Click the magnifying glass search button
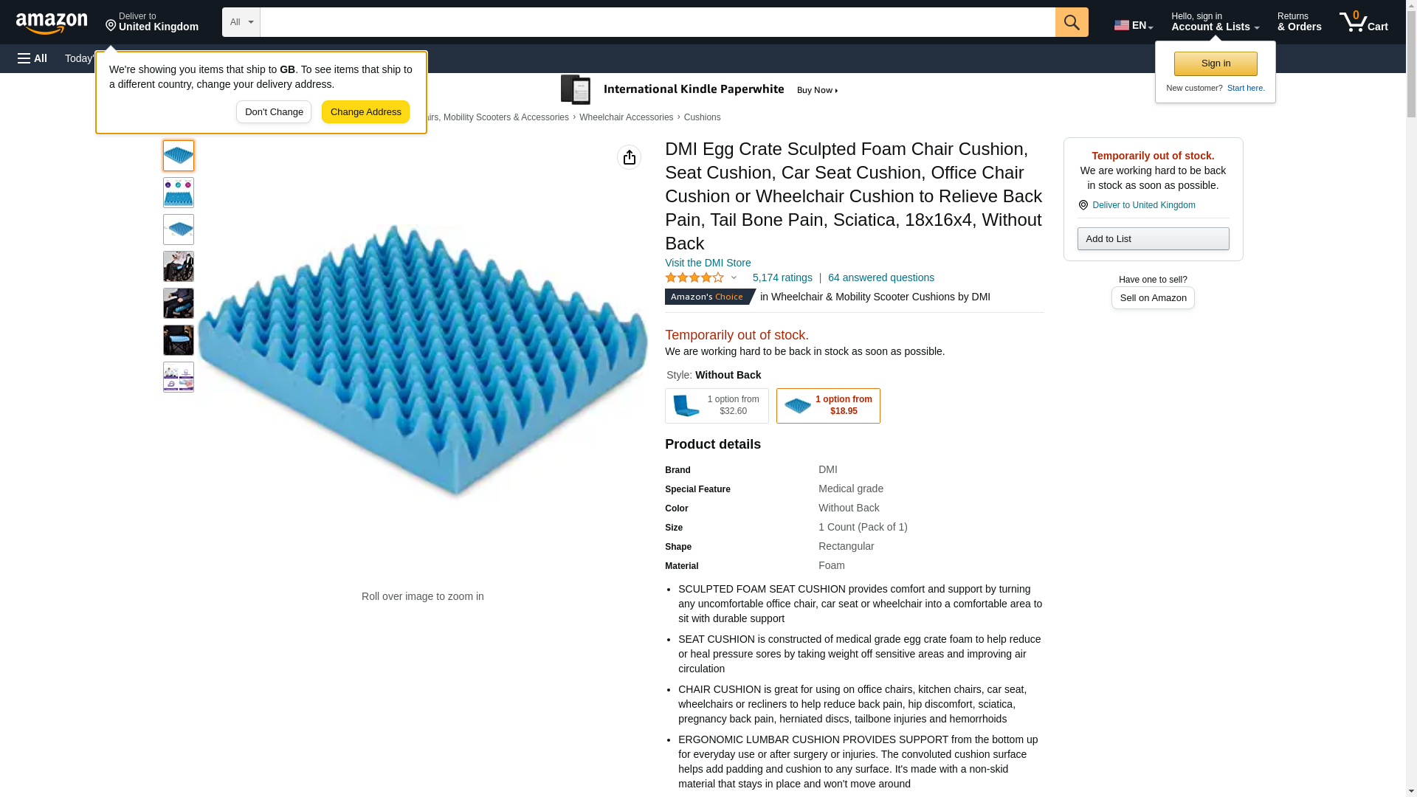Image resolution: width=1417 pixels, height=797 pixels. [x=1071, y=22]
